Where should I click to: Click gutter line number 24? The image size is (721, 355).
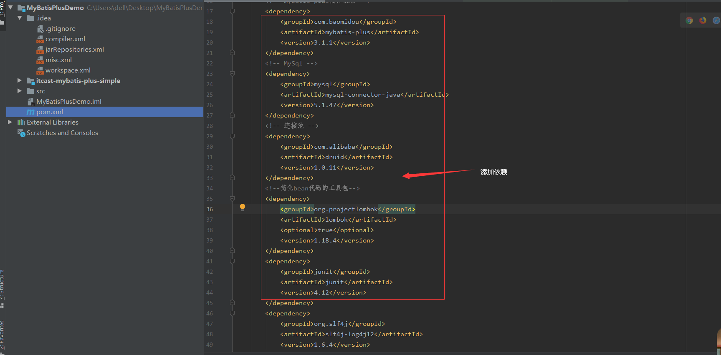(x=210, y=84)
